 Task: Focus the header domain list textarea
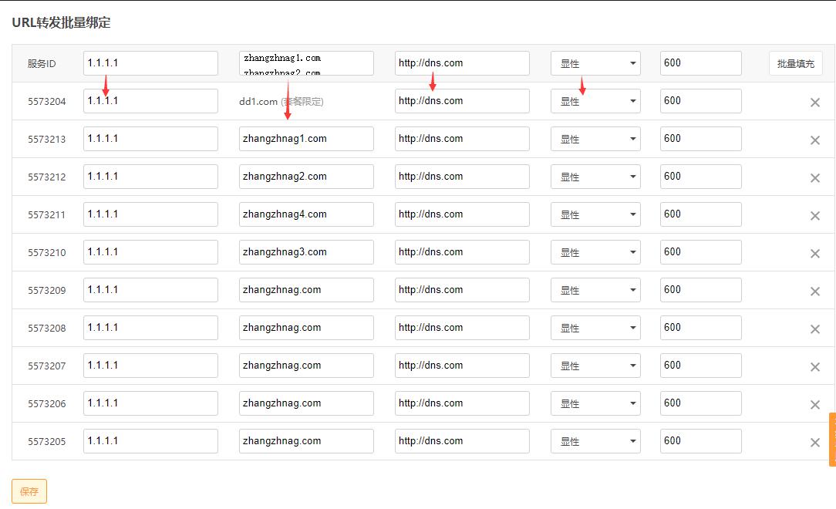click(306, 63)
